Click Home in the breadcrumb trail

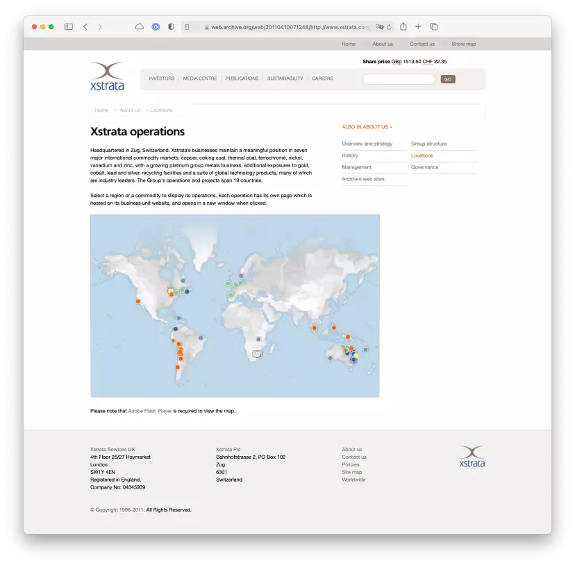tap(101, 110)
